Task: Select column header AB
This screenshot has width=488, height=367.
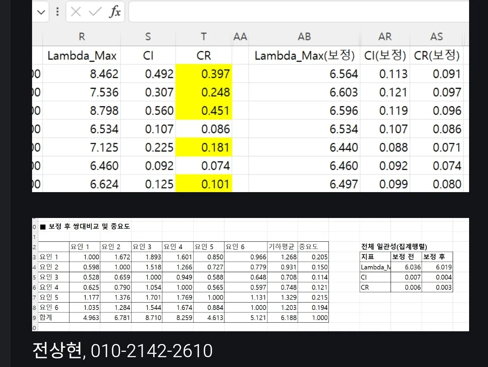Action: pos(304,37)
